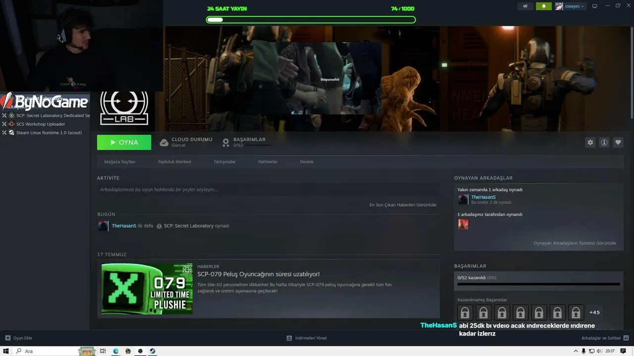Click the sseayes profile avatar

click(x=559, y=6)
